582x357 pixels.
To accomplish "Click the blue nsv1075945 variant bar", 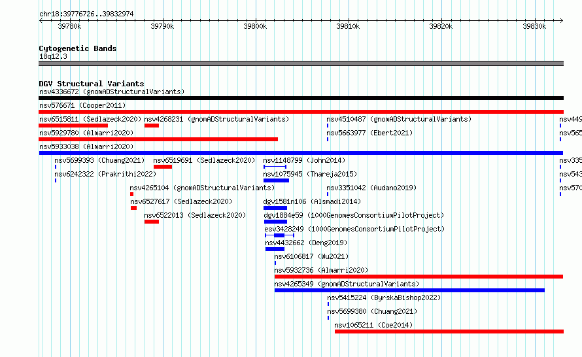I will coord(276,180).
